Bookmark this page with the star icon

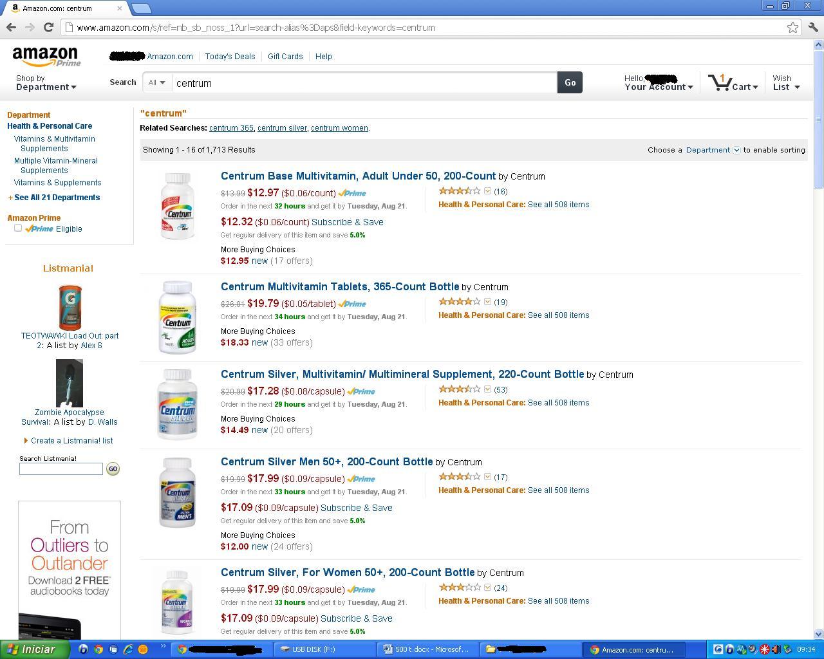coord(792,27)
